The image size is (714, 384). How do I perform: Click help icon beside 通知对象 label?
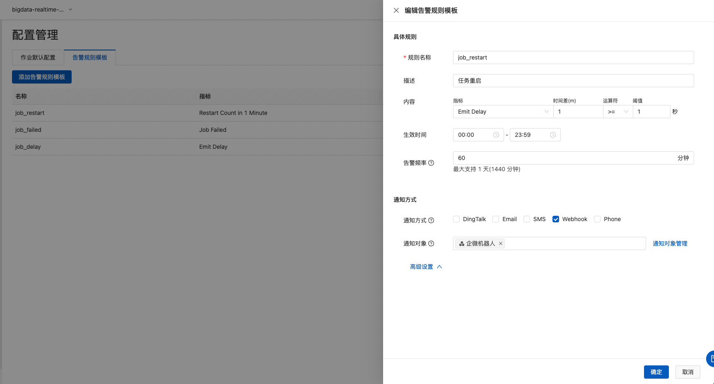431,243
